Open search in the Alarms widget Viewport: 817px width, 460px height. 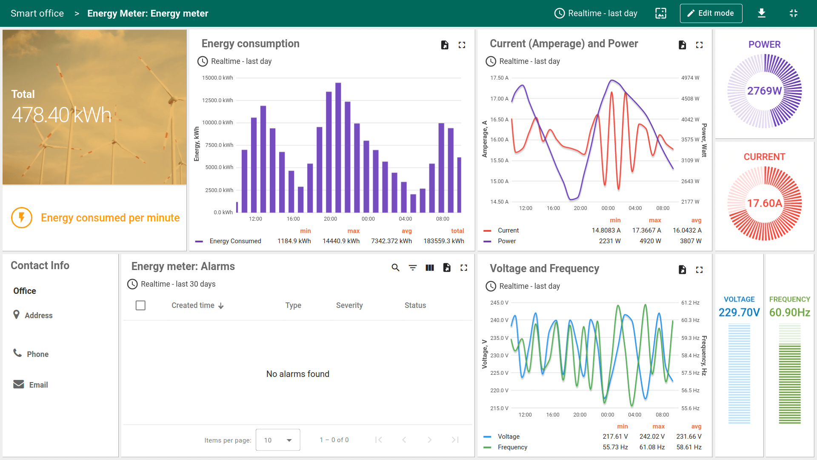click(x=395, y=268)
